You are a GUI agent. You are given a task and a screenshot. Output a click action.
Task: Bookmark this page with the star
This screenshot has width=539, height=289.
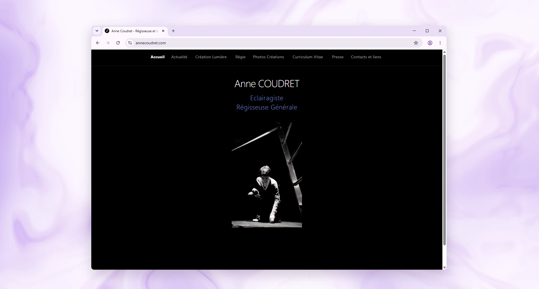(416, 43)
